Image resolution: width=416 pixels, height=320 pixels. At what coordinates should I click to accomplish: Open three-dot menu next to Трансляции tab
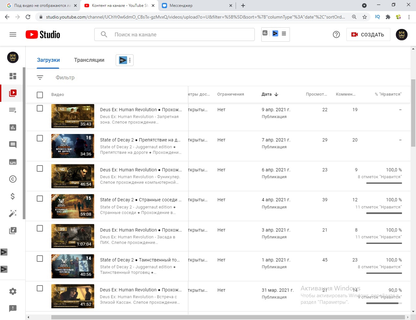[x=130, y=60]
